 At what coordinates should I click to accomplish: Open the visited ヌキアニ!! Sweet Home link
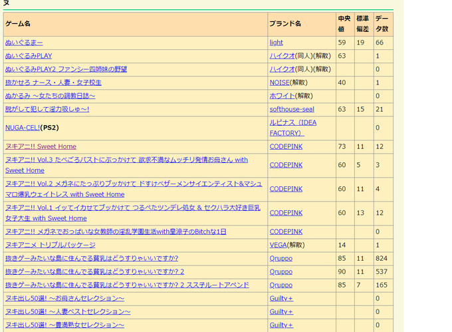tap(41, 146)
